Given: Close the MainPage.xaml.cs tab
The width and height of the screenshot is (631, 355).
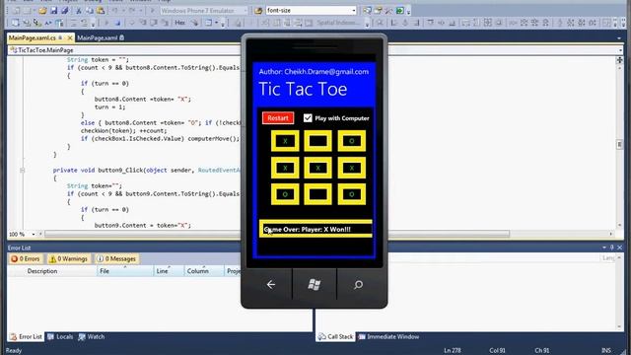Looking at the screenshot, I should [x=70, y=37].
